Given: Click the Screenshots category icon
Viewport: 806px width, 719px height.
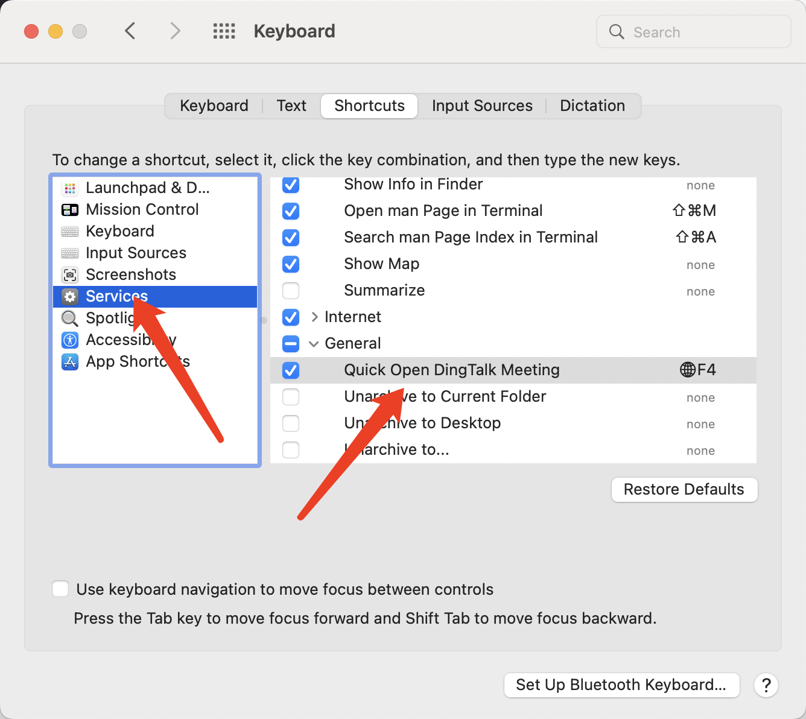Looking at the screenshot, I should 70,275.
